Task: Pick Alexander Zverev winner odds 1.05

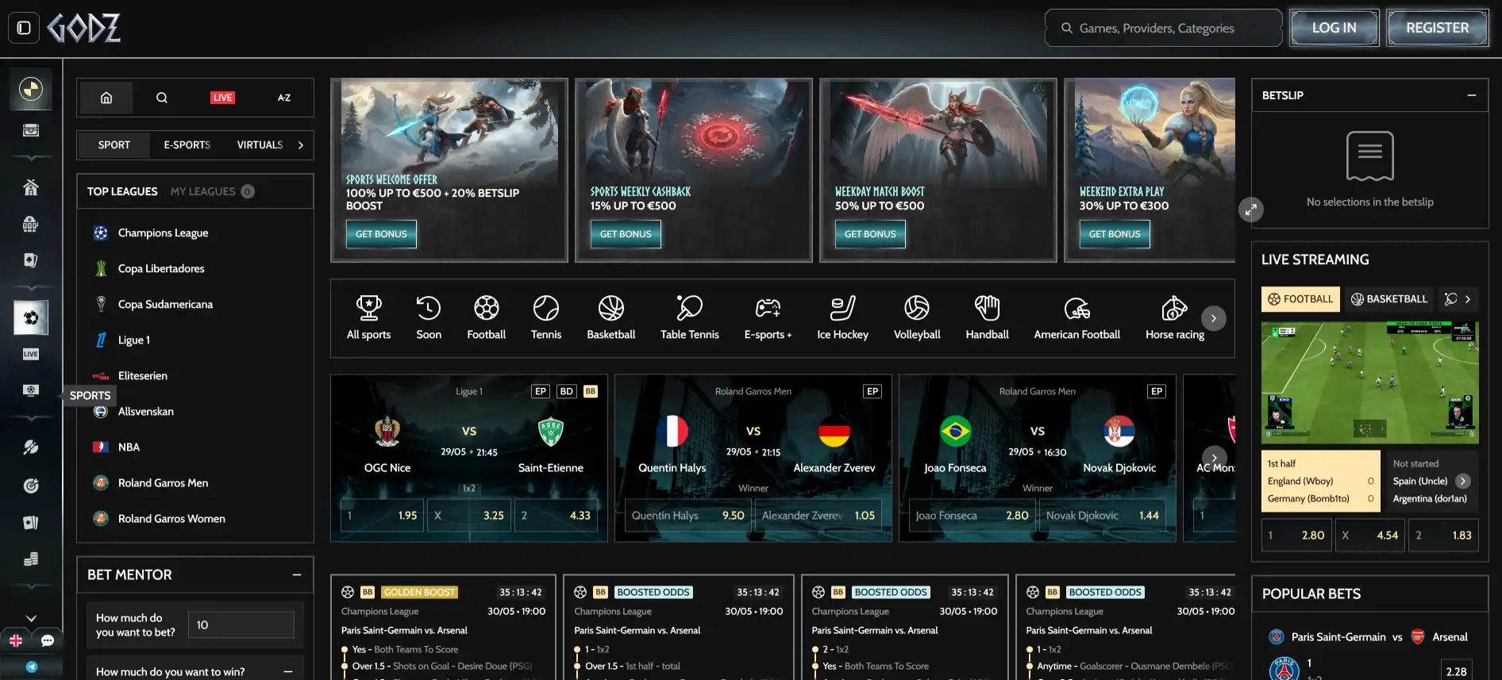Action: click(x=818, y=516)
